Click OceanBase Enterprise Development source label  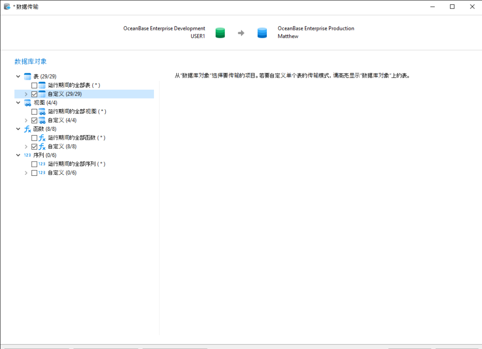pyautogui.click(x=164, y=28)
